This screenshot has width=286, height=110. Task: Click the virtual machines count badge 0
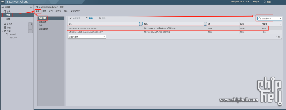[x=30, y=24]
